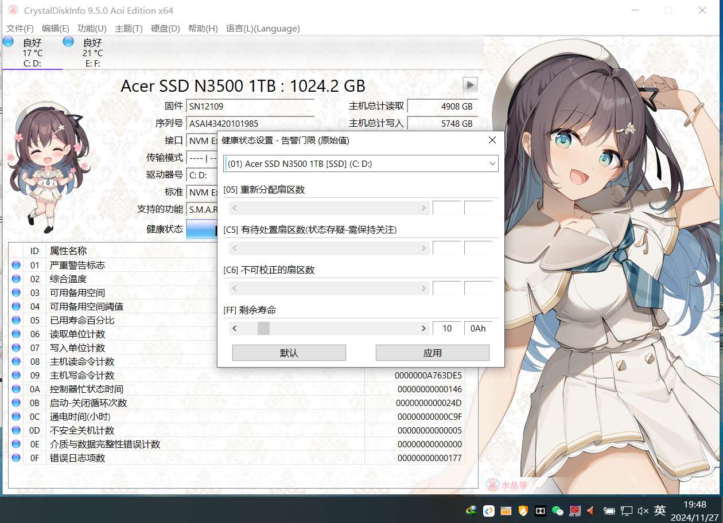Click the raw value 0000000A763DE5
This screenshot has height=523, width=723.
(x=428, y=375)
